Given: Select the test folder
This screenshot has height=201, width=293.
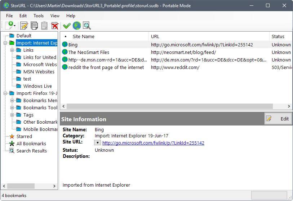Looking at the screenshot, I should coord(27,79).
